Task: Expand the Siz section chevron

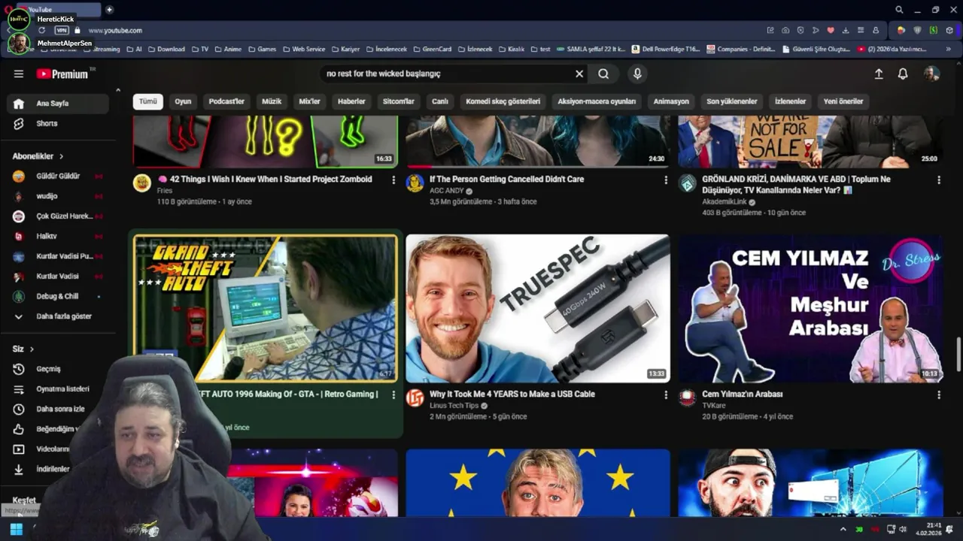Action: (x=32, y=349)
